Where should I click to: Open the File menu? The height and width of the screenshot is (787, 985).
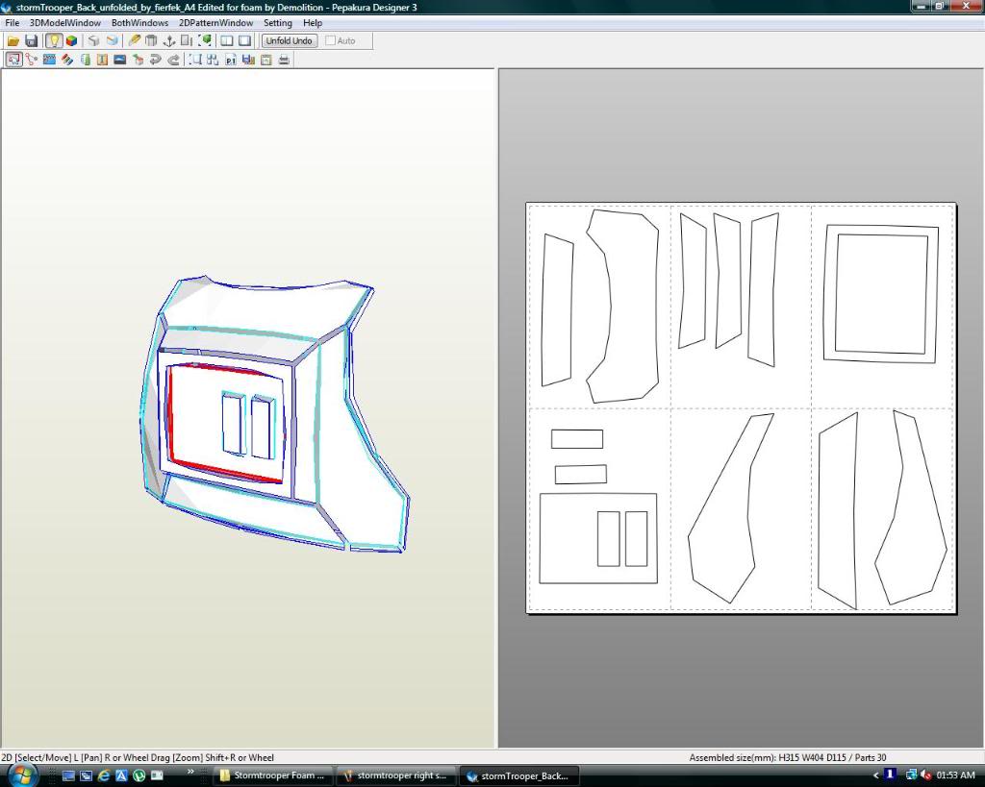click(12, 23)
